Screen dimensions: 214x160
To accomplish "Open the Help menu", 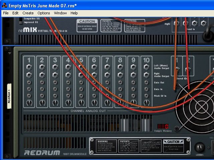I will (x=74, y=13).
